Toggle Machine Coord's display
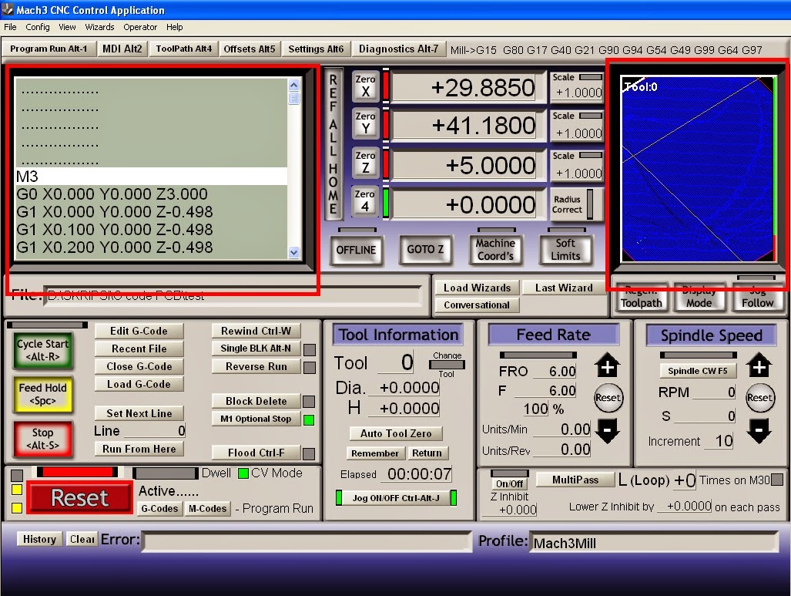This screenshot has height=596, width=791. 495,250
